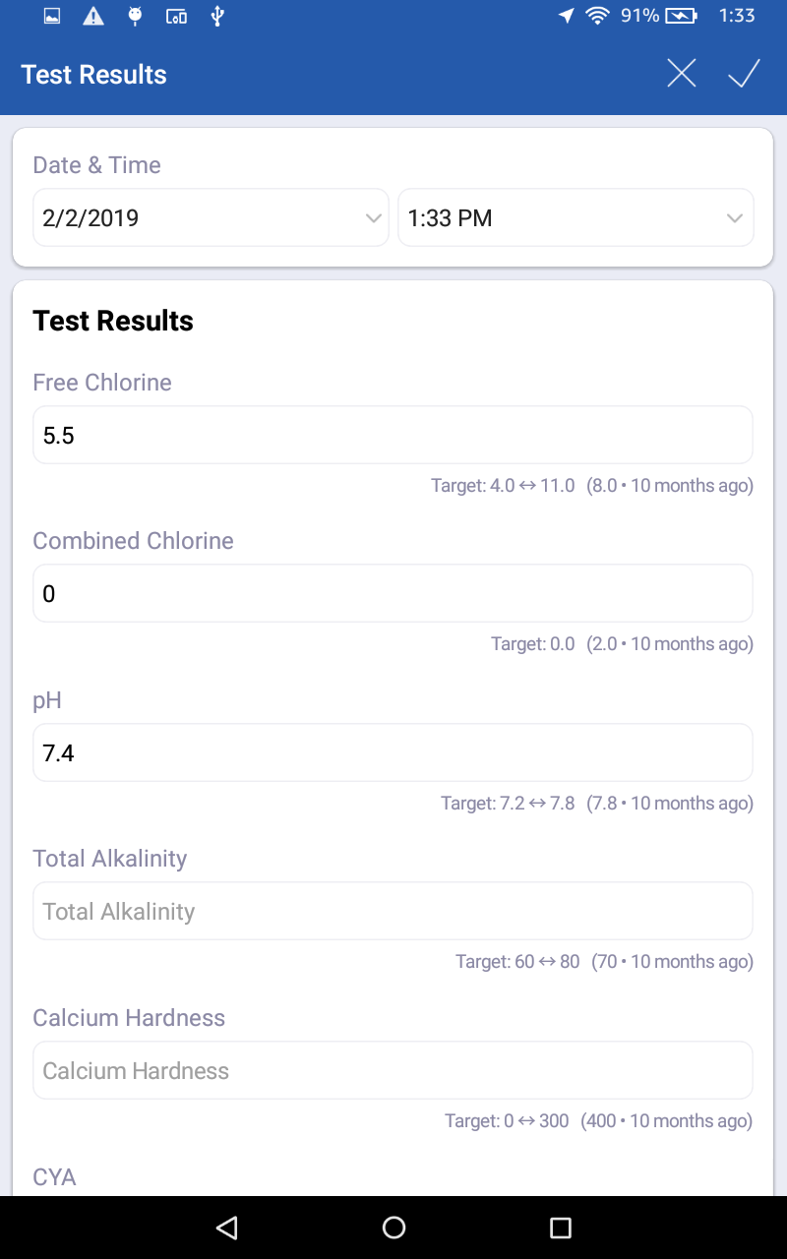Tap the recent apps square button
This screenshot has height=1259, width=787.
click(560, 1227)
